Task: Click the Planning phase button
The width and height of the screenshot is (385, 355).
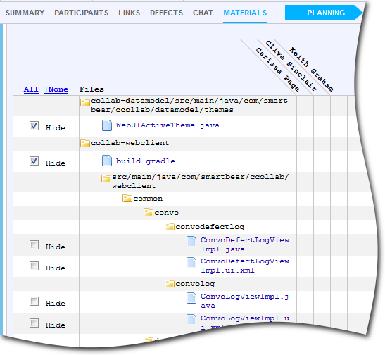Action: [324, 13]
